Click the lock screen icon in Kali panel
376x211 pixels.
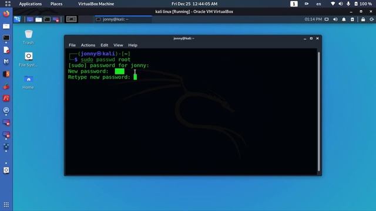coord(363,19)
